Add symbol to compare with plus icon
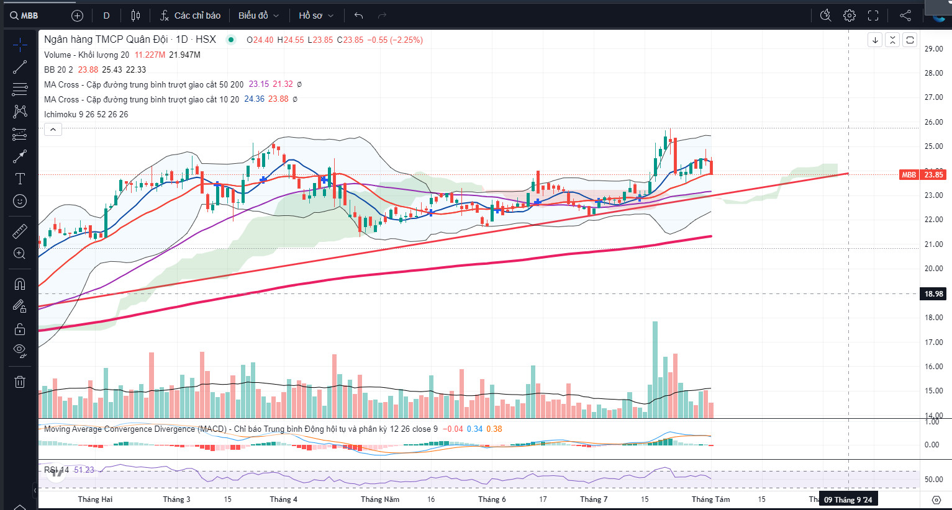The height and width of the screenshot is (510, 952). 77,16
